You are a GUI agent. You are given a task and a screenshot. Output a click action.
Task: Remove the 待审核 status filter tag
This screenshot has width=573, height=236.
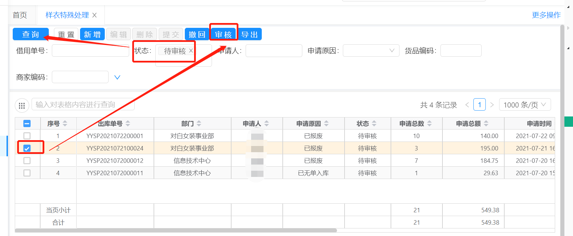click(191, 50)
